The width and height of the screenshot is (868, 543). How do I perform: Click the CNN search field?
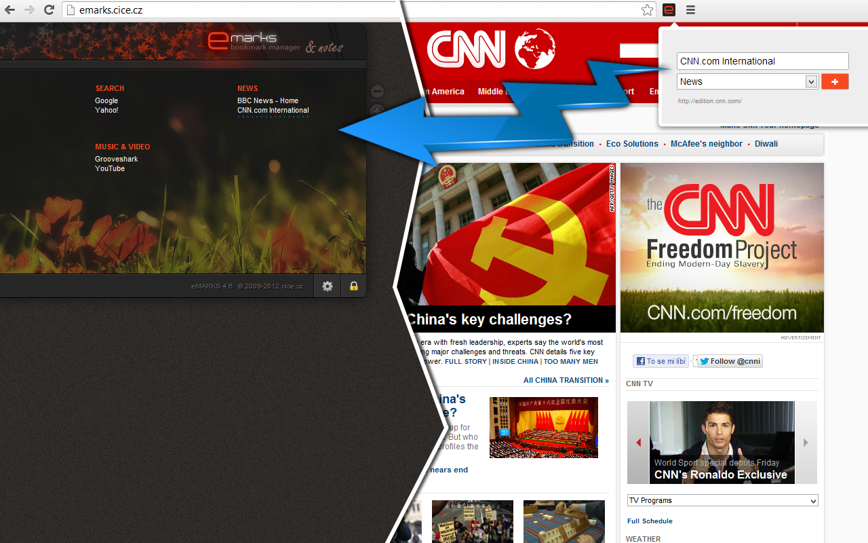pos(639,51)
